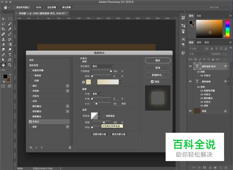Select the 混合选项 blending options entry
The image size is (233, 170).
coord(49,65)
